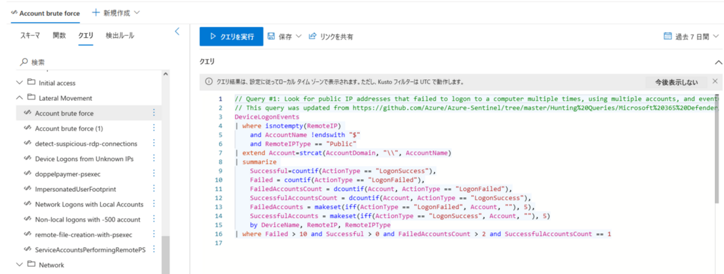This screenshot has height=274, width=724.
Task: Open more options for doppelpaymer-psexec query
Action: [154, 174]
